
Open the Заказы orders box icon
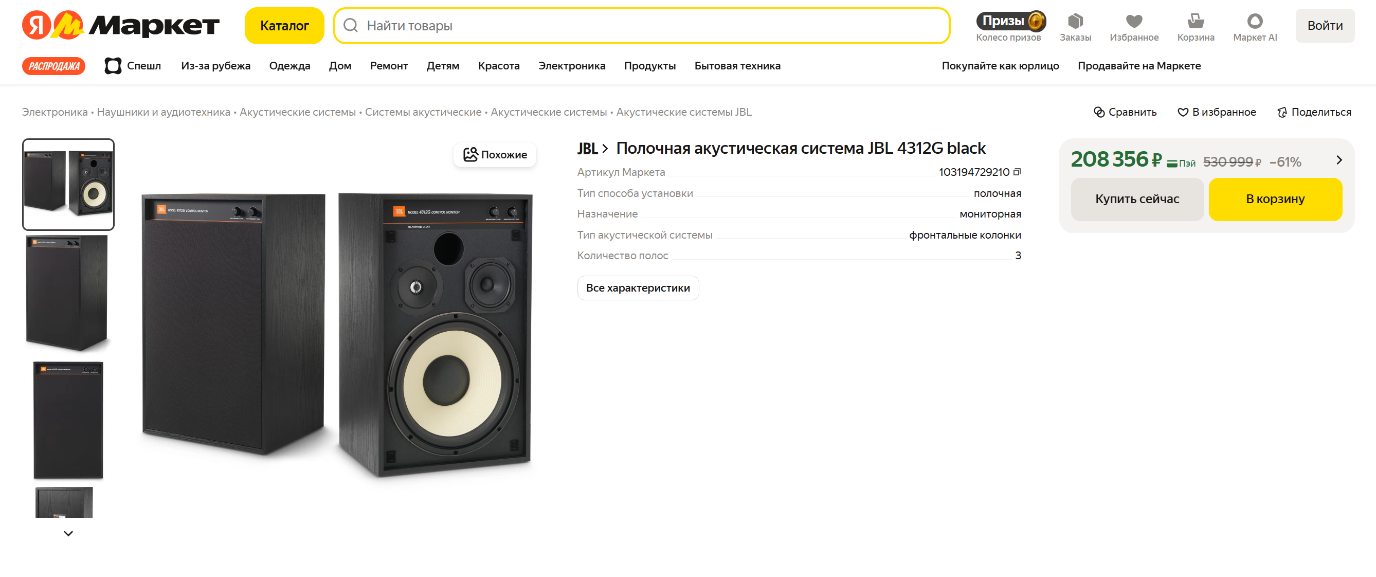[1075, 22]
